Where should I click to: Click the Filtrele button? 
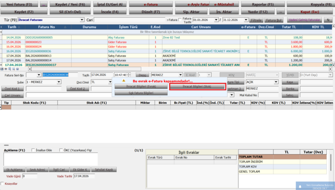(256, 20)
